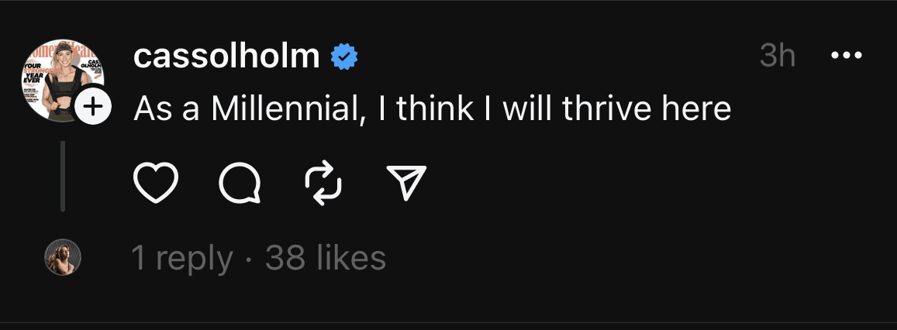Open replies with the comment bubble icon
The image size is (897, 330).
[240, 184]
